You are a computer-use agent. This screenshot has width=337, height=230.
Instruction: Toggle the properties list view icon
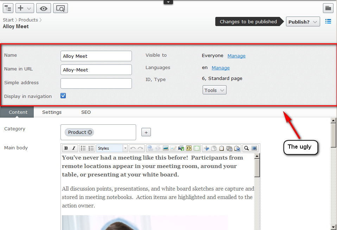tap(328, 21)
